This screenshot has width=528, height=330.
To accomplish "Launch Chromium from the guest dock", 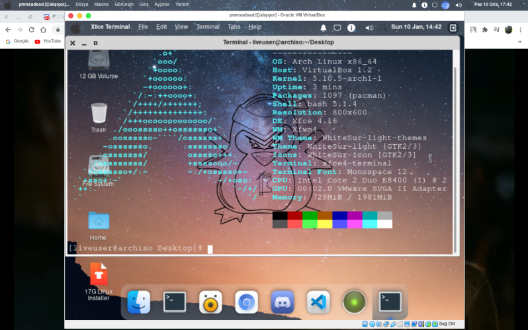I will 247,302.
